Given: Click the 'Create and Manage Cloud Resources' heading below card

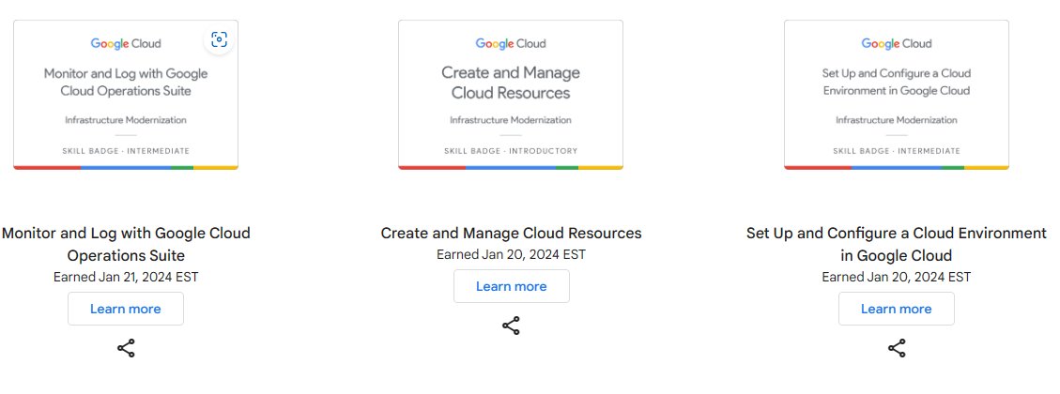Looking at the screenshot, I should click(x=511, y=234).
